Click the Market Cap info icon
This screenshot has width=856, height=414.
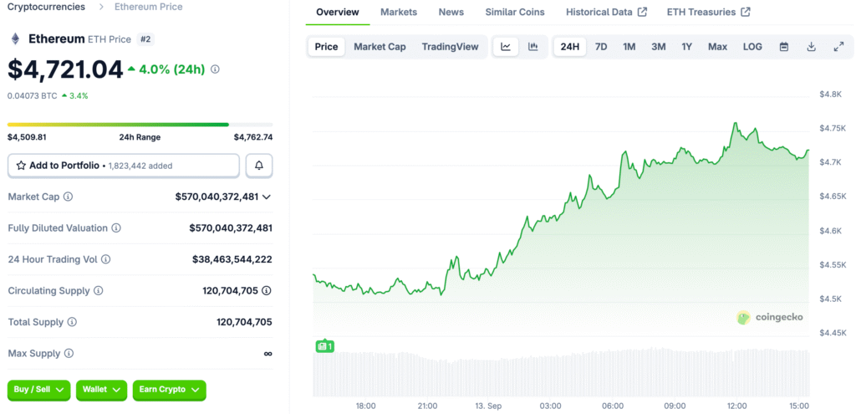click(x=69, y=197)
